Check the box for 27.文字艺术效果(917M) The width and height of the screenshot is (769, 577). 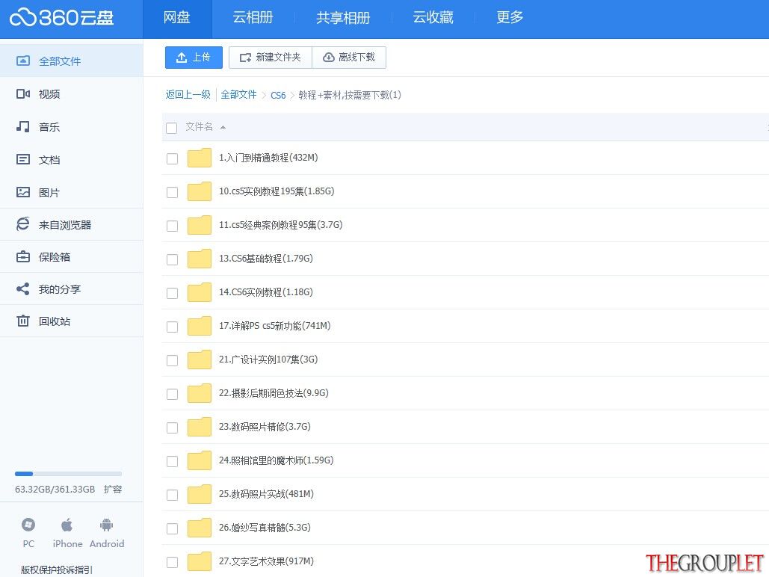tap(172, 562)
